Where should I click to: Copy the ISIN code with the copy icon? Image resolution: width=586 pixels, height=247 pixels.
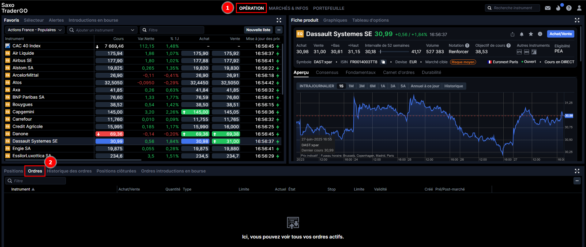[383, 62]
